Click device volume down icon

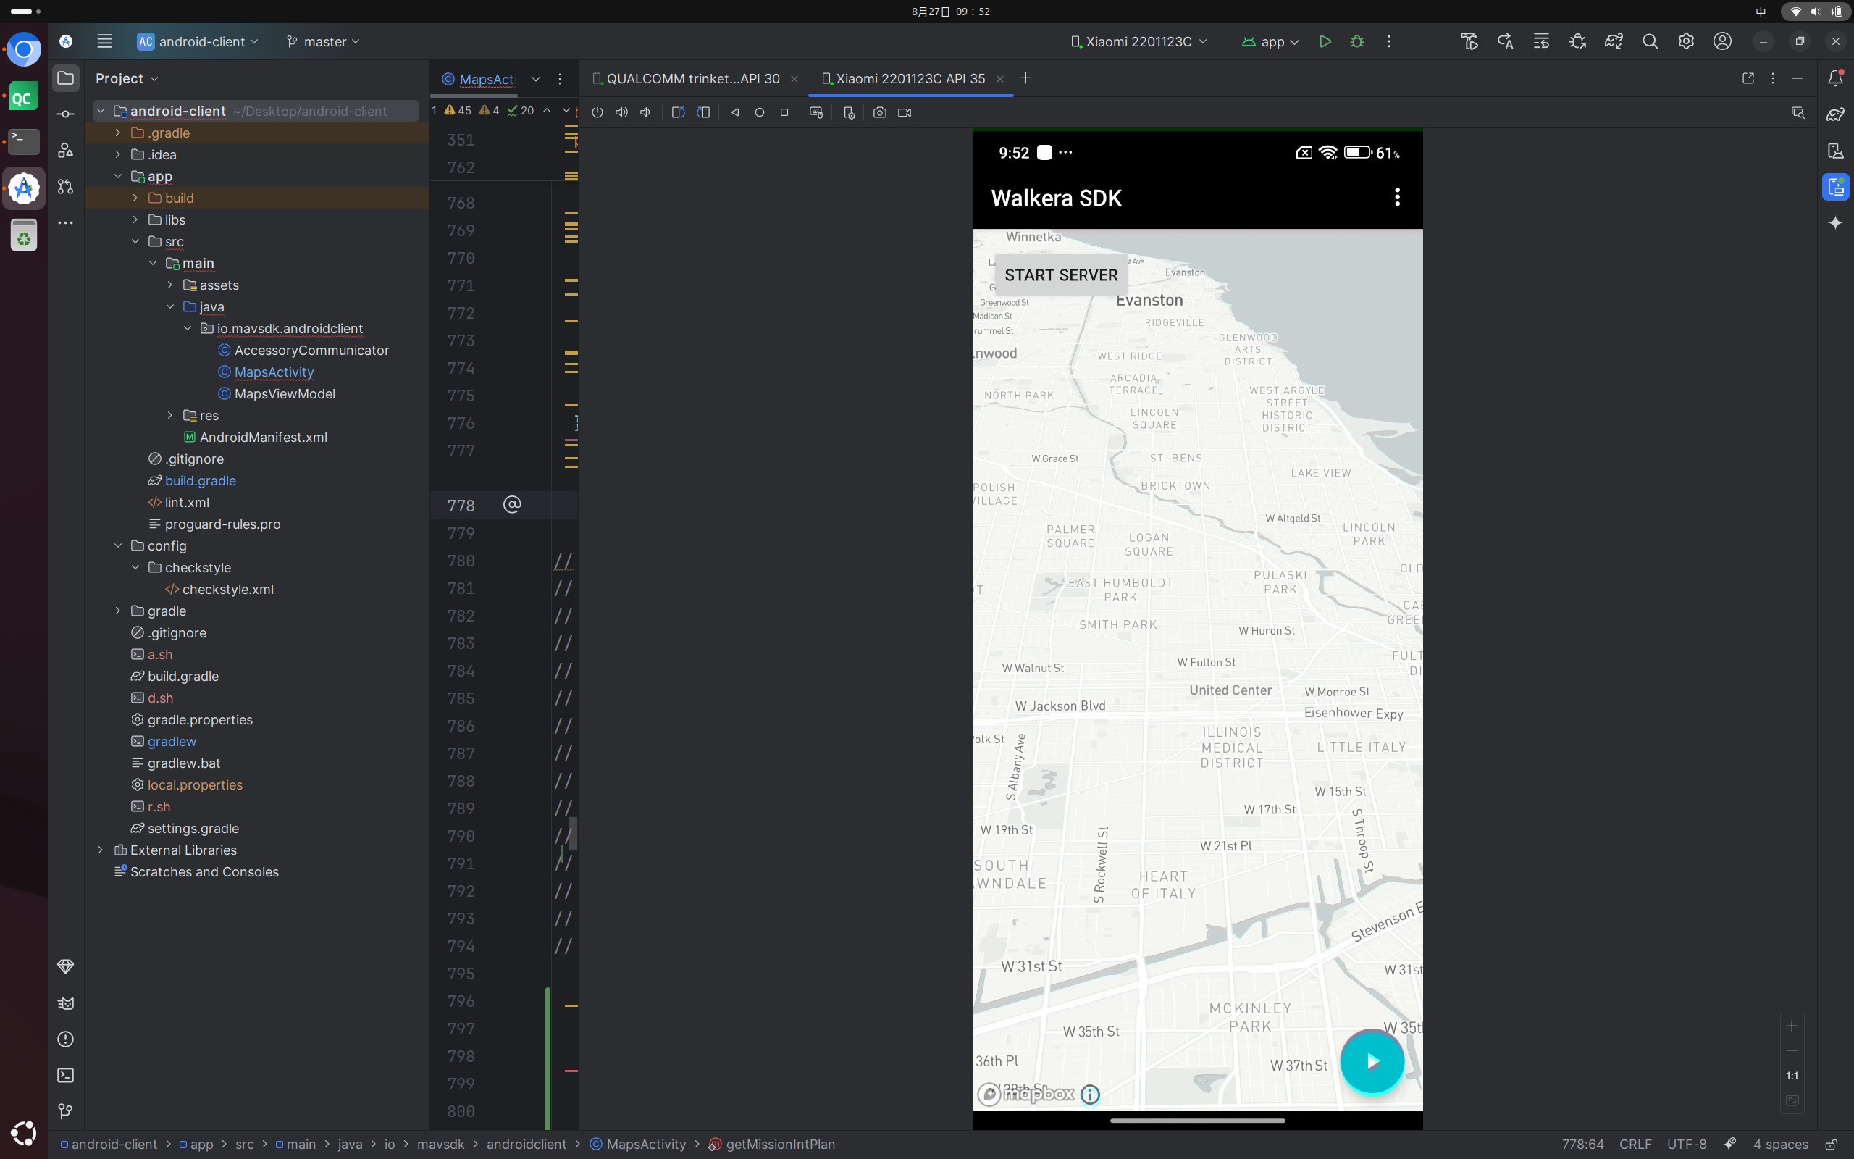click(x=646, y=113)
